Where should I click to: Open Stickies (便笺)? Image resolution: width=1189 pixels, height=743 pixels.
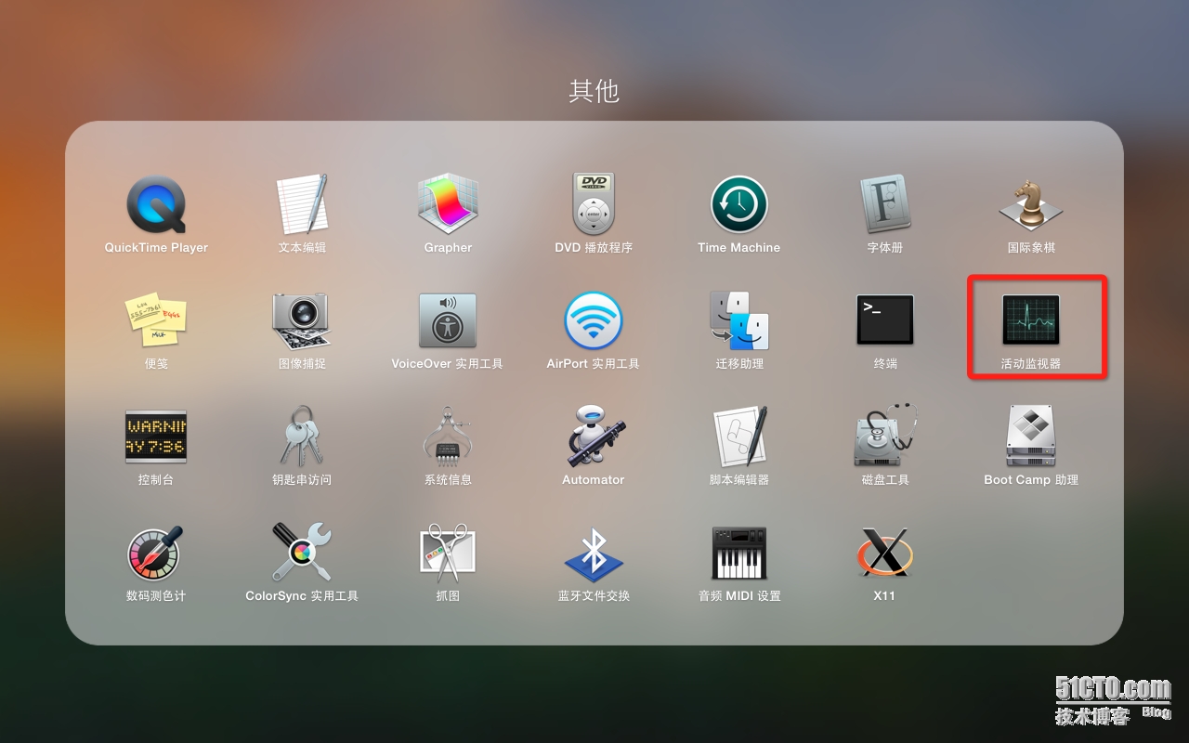(x=155, y=320)
